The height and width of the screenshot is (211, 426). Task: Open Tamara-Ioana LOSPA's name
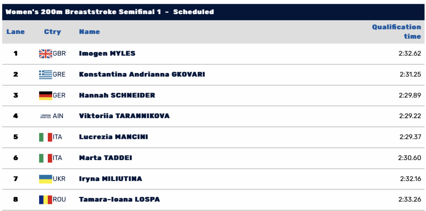click(x=119, y=199)
